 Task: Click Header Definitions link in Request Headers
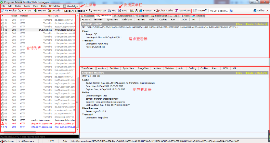pyautogui.click(x=256, y=24)
